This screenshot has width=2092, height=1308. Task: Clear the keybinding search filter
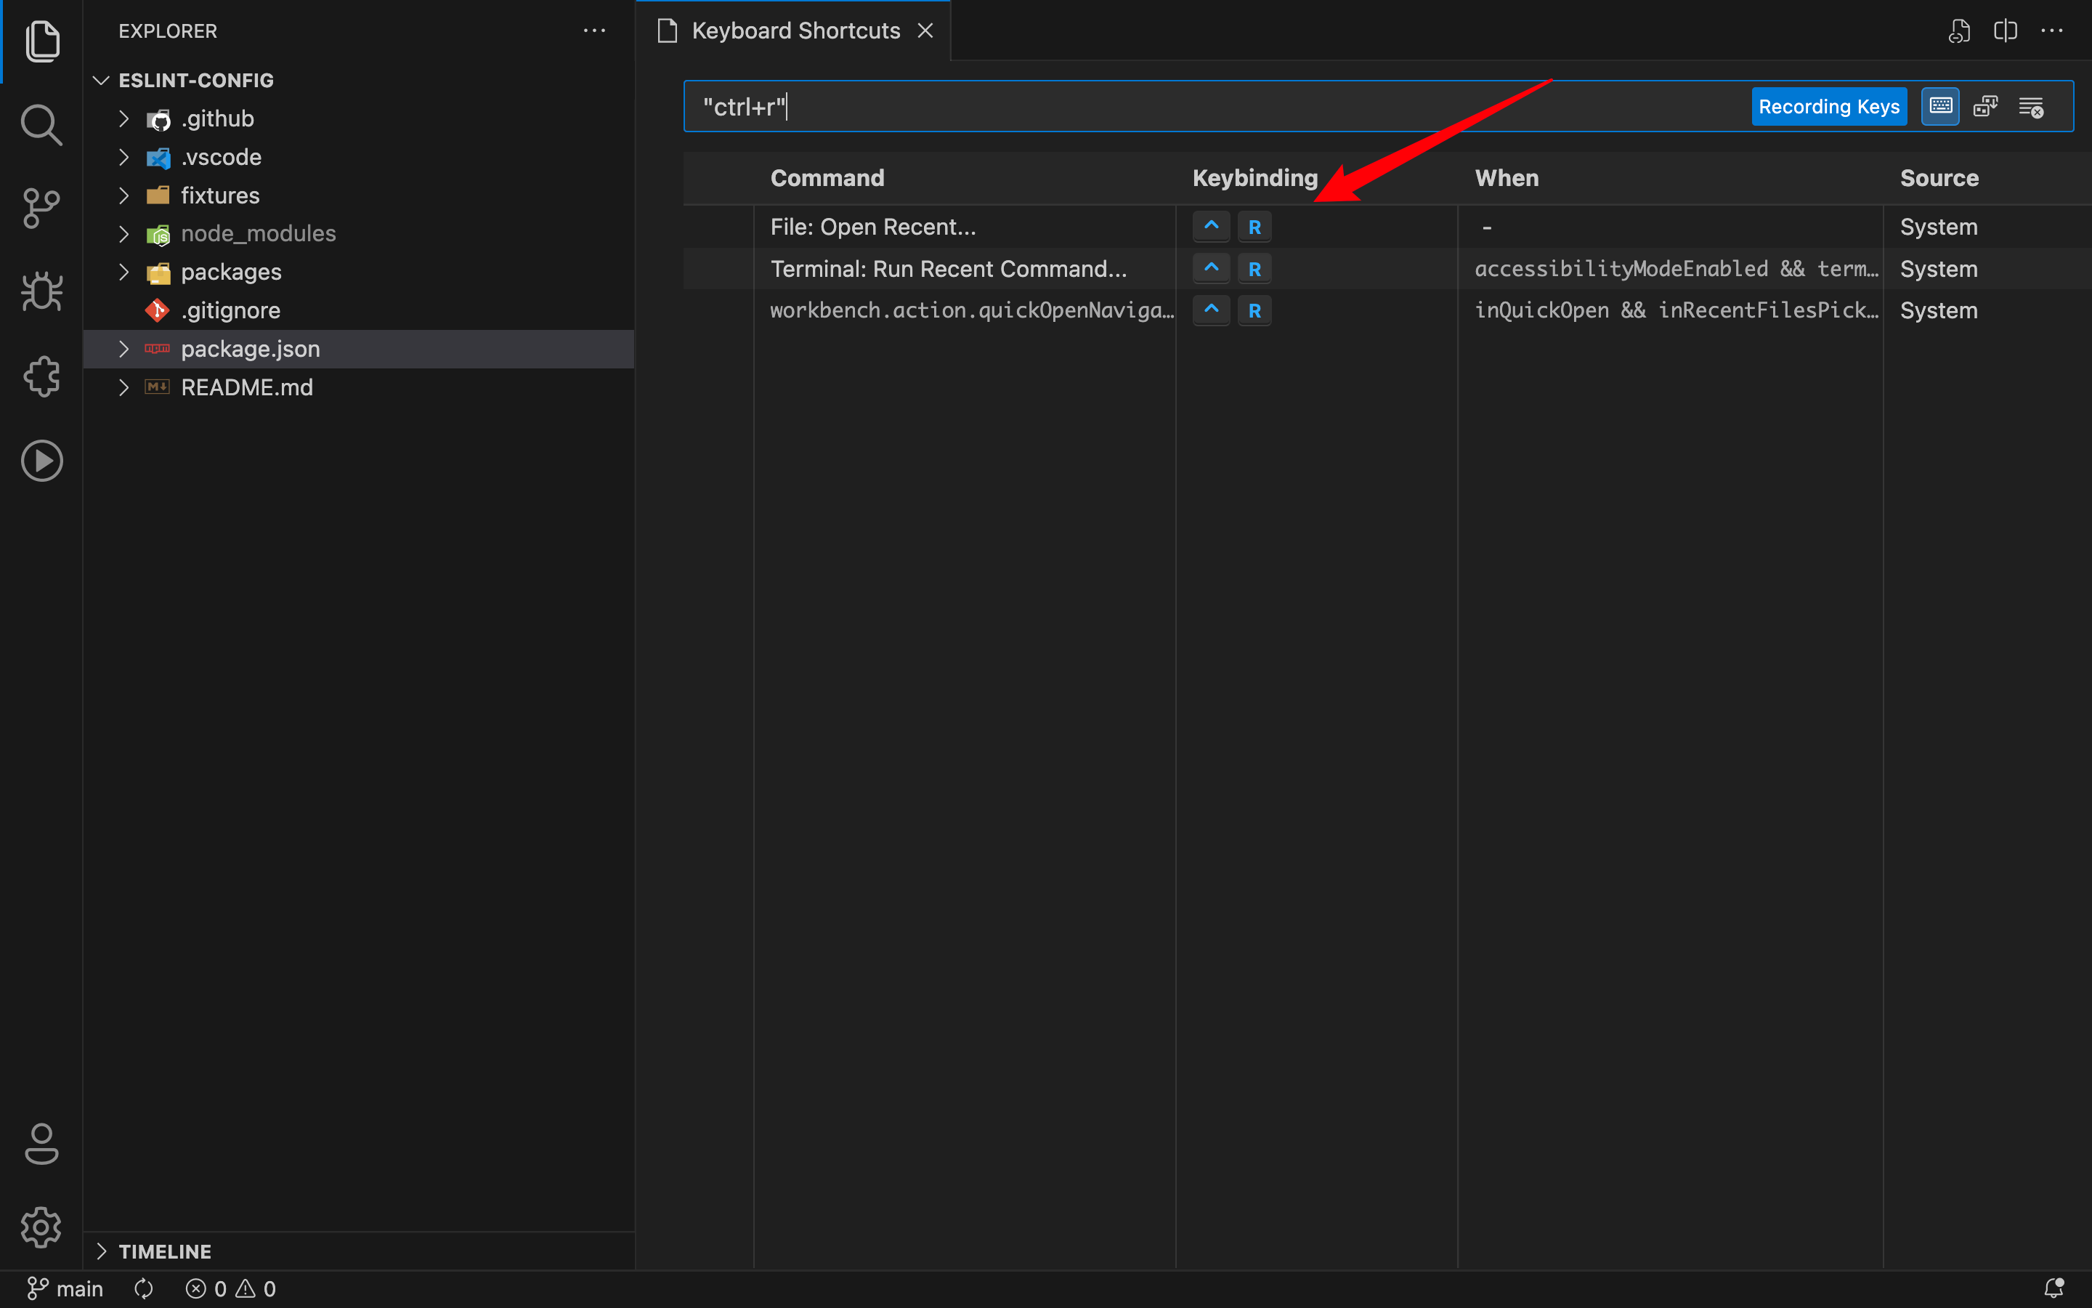[2032, 105]
